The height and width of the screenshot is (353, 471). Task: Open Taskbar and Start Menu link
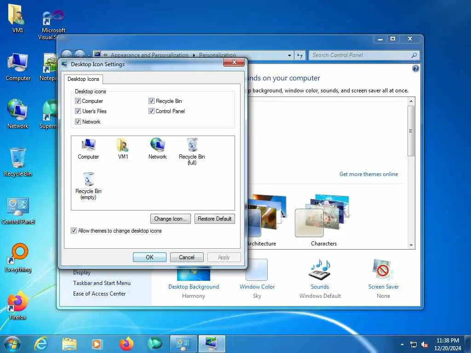point(102,283)
